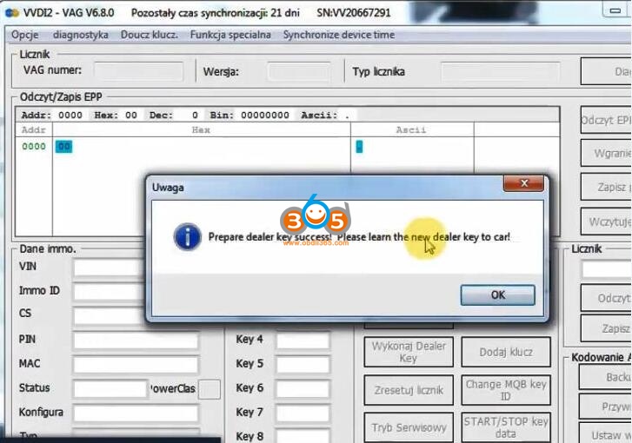Click the Status input field
Viewport: 632px width, 443px height.
coord(111,389)
